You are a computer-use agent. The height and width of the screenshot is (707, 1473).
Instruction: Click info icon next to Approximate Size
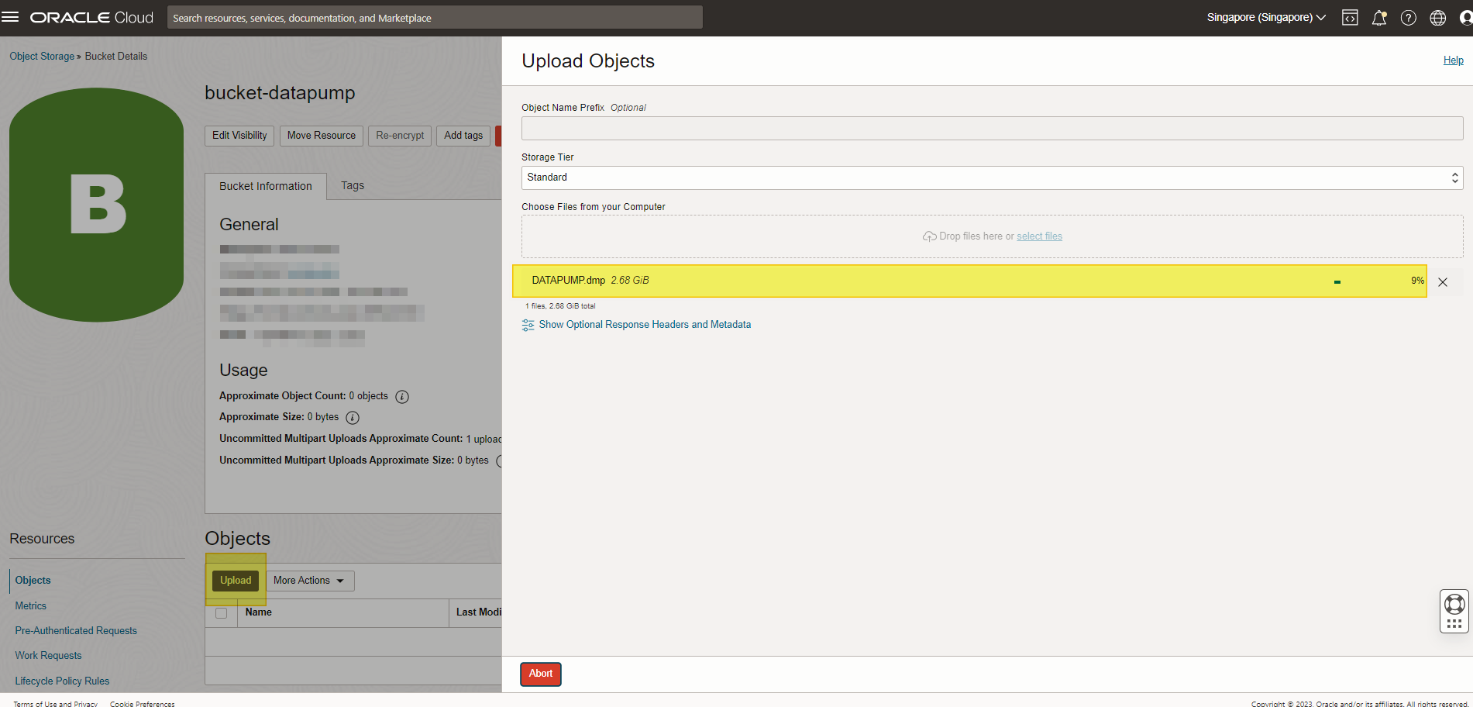[x=353, y=418]
